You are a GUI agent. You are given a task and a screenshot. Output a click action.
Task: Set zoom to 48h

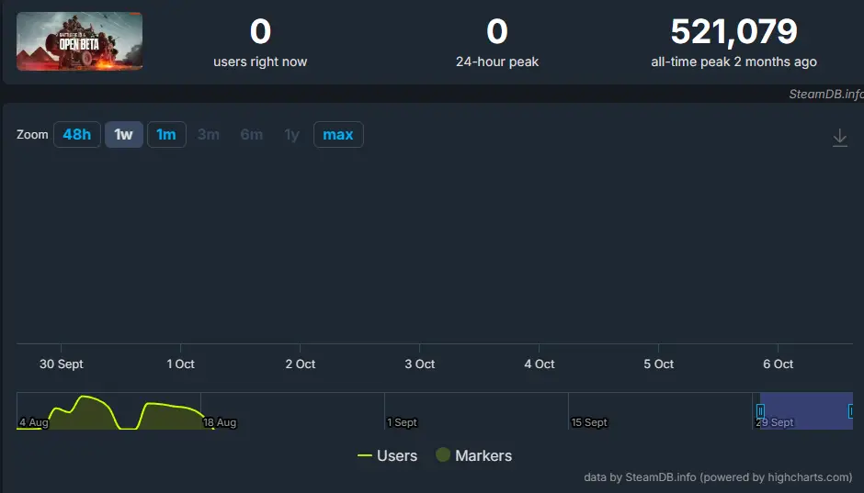tap(76, 135)
